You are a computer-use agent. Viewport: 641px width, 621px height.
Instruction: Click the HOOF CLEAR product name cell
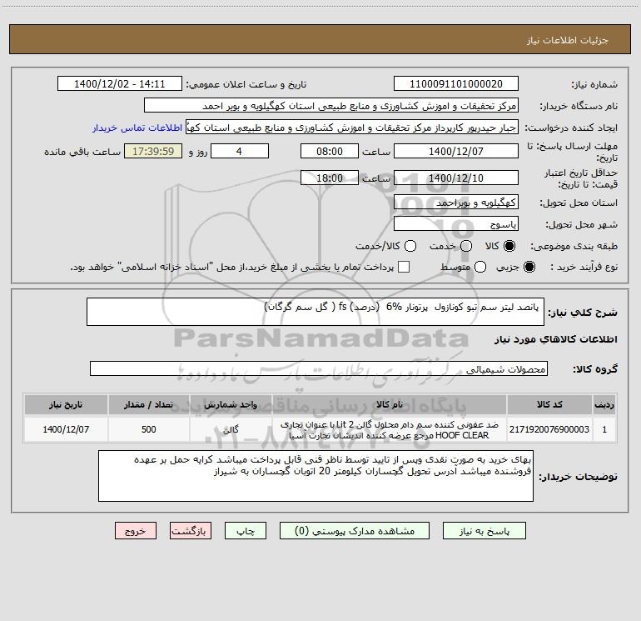click(390, 429)
